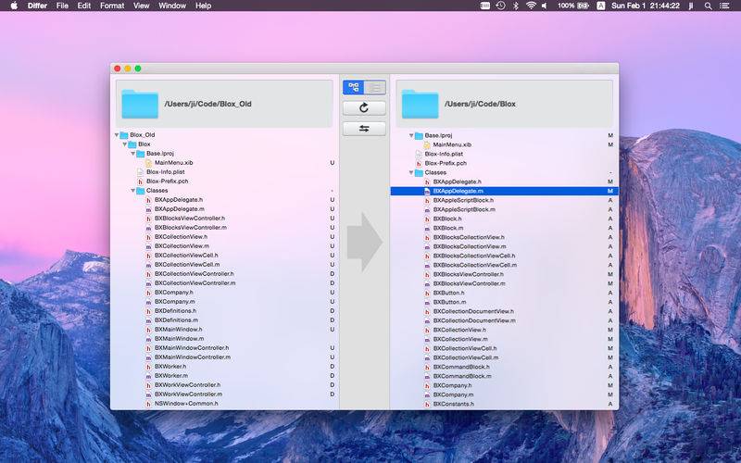The image size is (741, 463).
Task: Open the File menu
Action: [62, 6]
